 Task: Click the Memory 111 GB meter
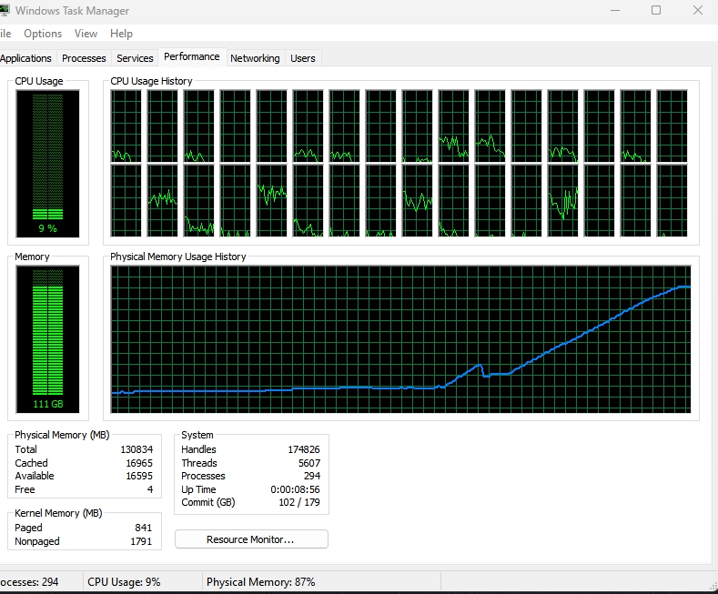(x=47, y=339)
